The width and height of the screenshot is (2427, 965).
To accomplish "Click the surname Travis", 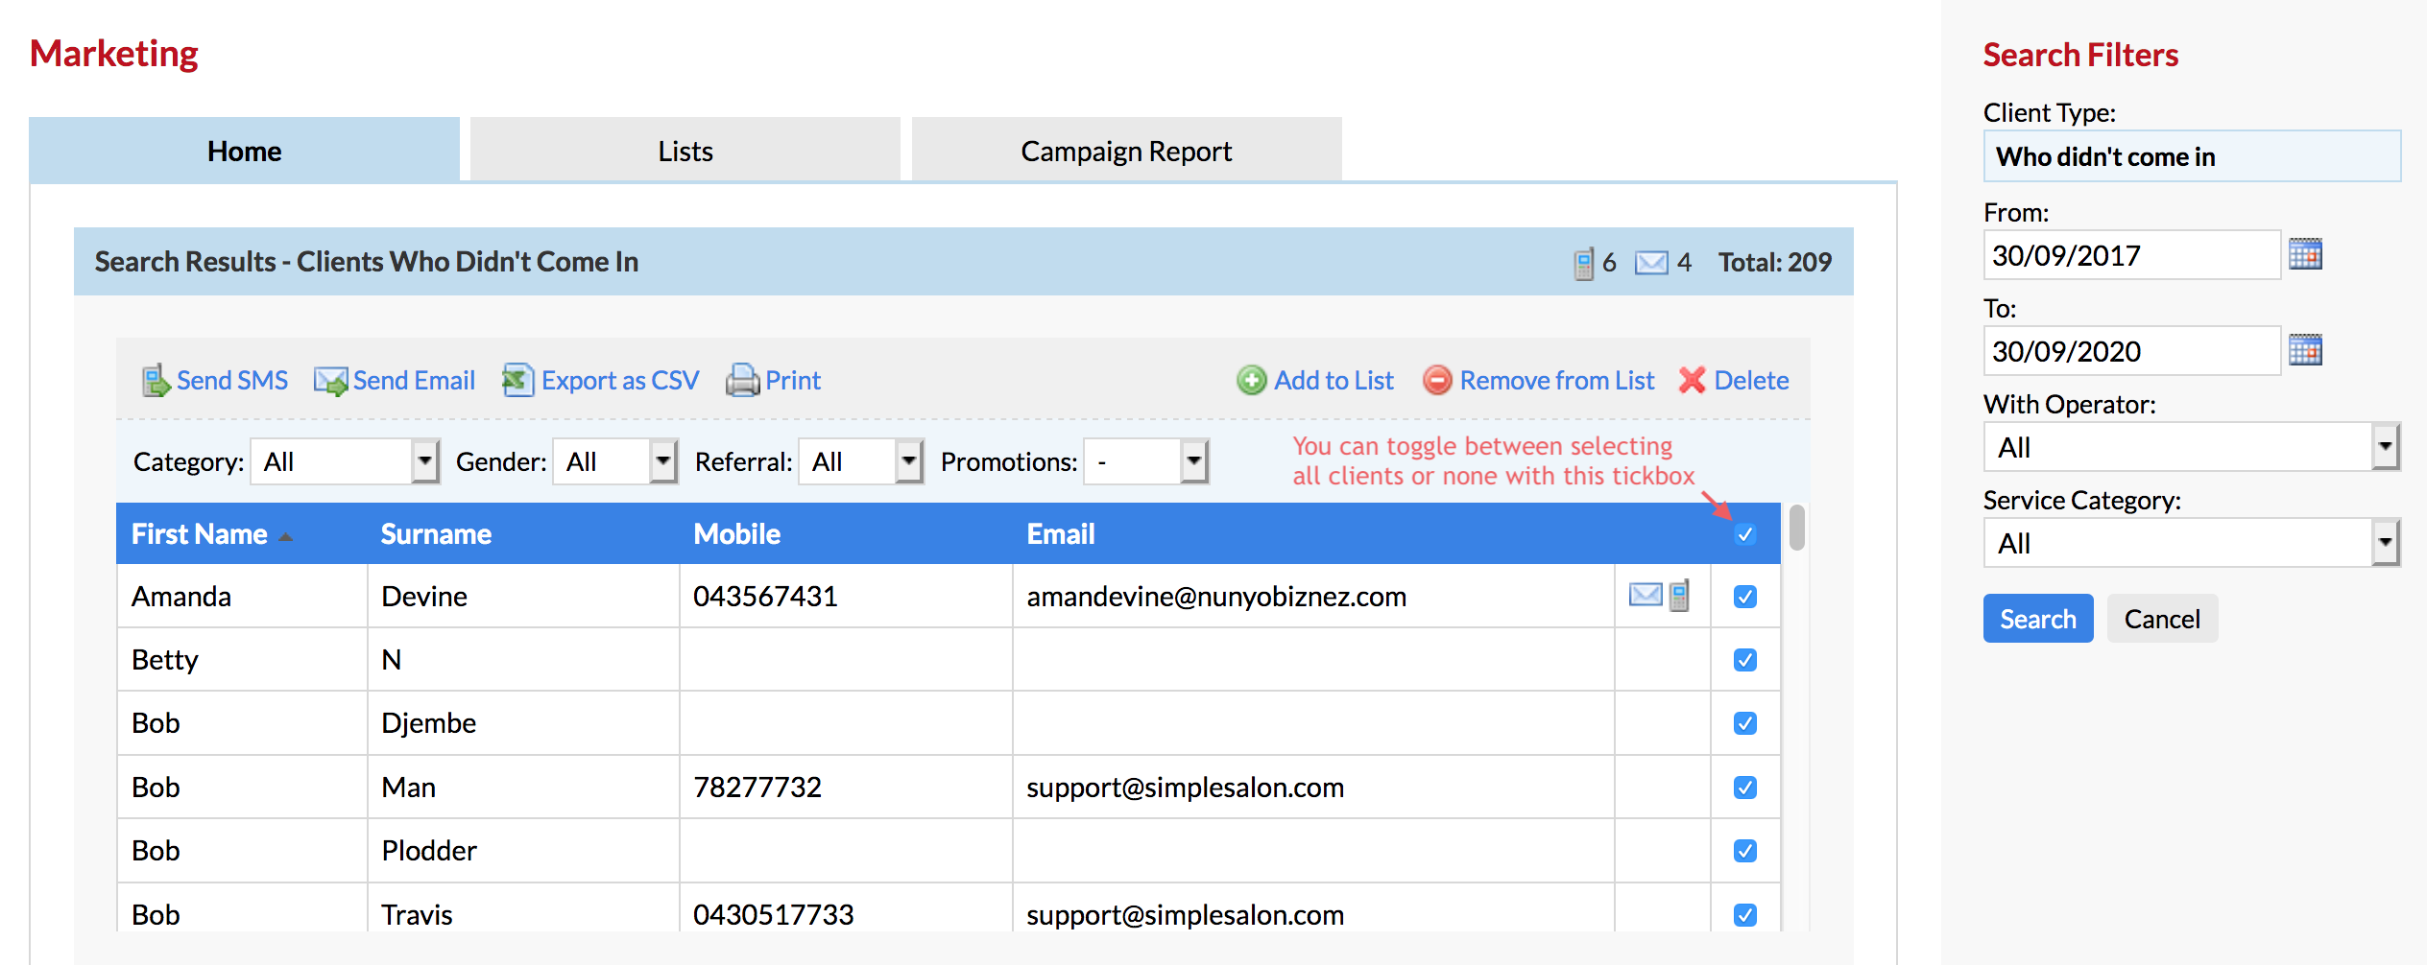I will 417,915.
